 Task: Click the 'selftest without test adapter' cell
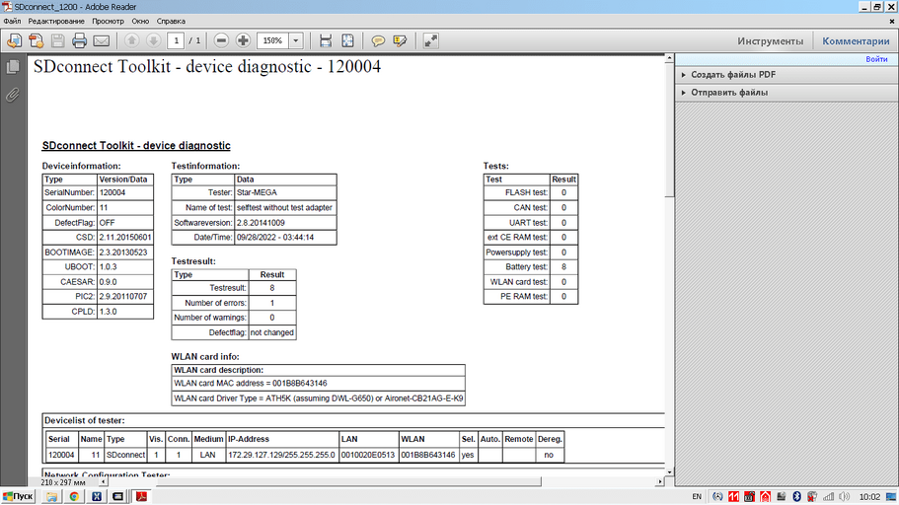(x=284, y=207)
